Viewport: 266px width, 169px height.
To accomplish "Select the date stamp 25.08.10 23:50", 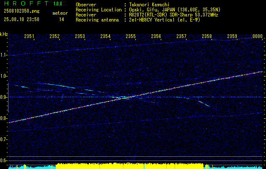I will [x=22, y=19].
